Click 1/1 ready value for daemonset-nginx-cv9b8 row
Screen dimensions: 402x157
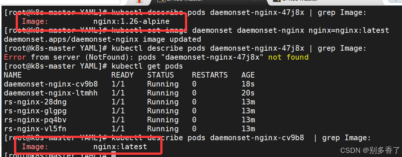point(118,84)
